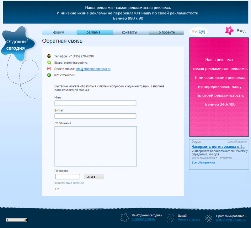The width and height of the screenshot is (251, 228).
Task: Open the контакты tab
Action: [x=130, y=32]
